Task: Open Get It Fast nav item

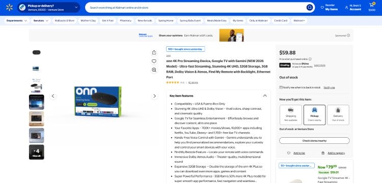Action: point(107,21)
